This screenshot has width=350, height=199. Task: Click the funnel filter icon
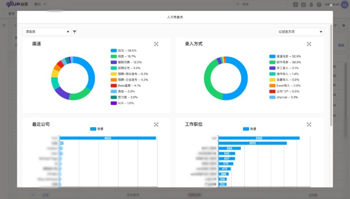75,32
